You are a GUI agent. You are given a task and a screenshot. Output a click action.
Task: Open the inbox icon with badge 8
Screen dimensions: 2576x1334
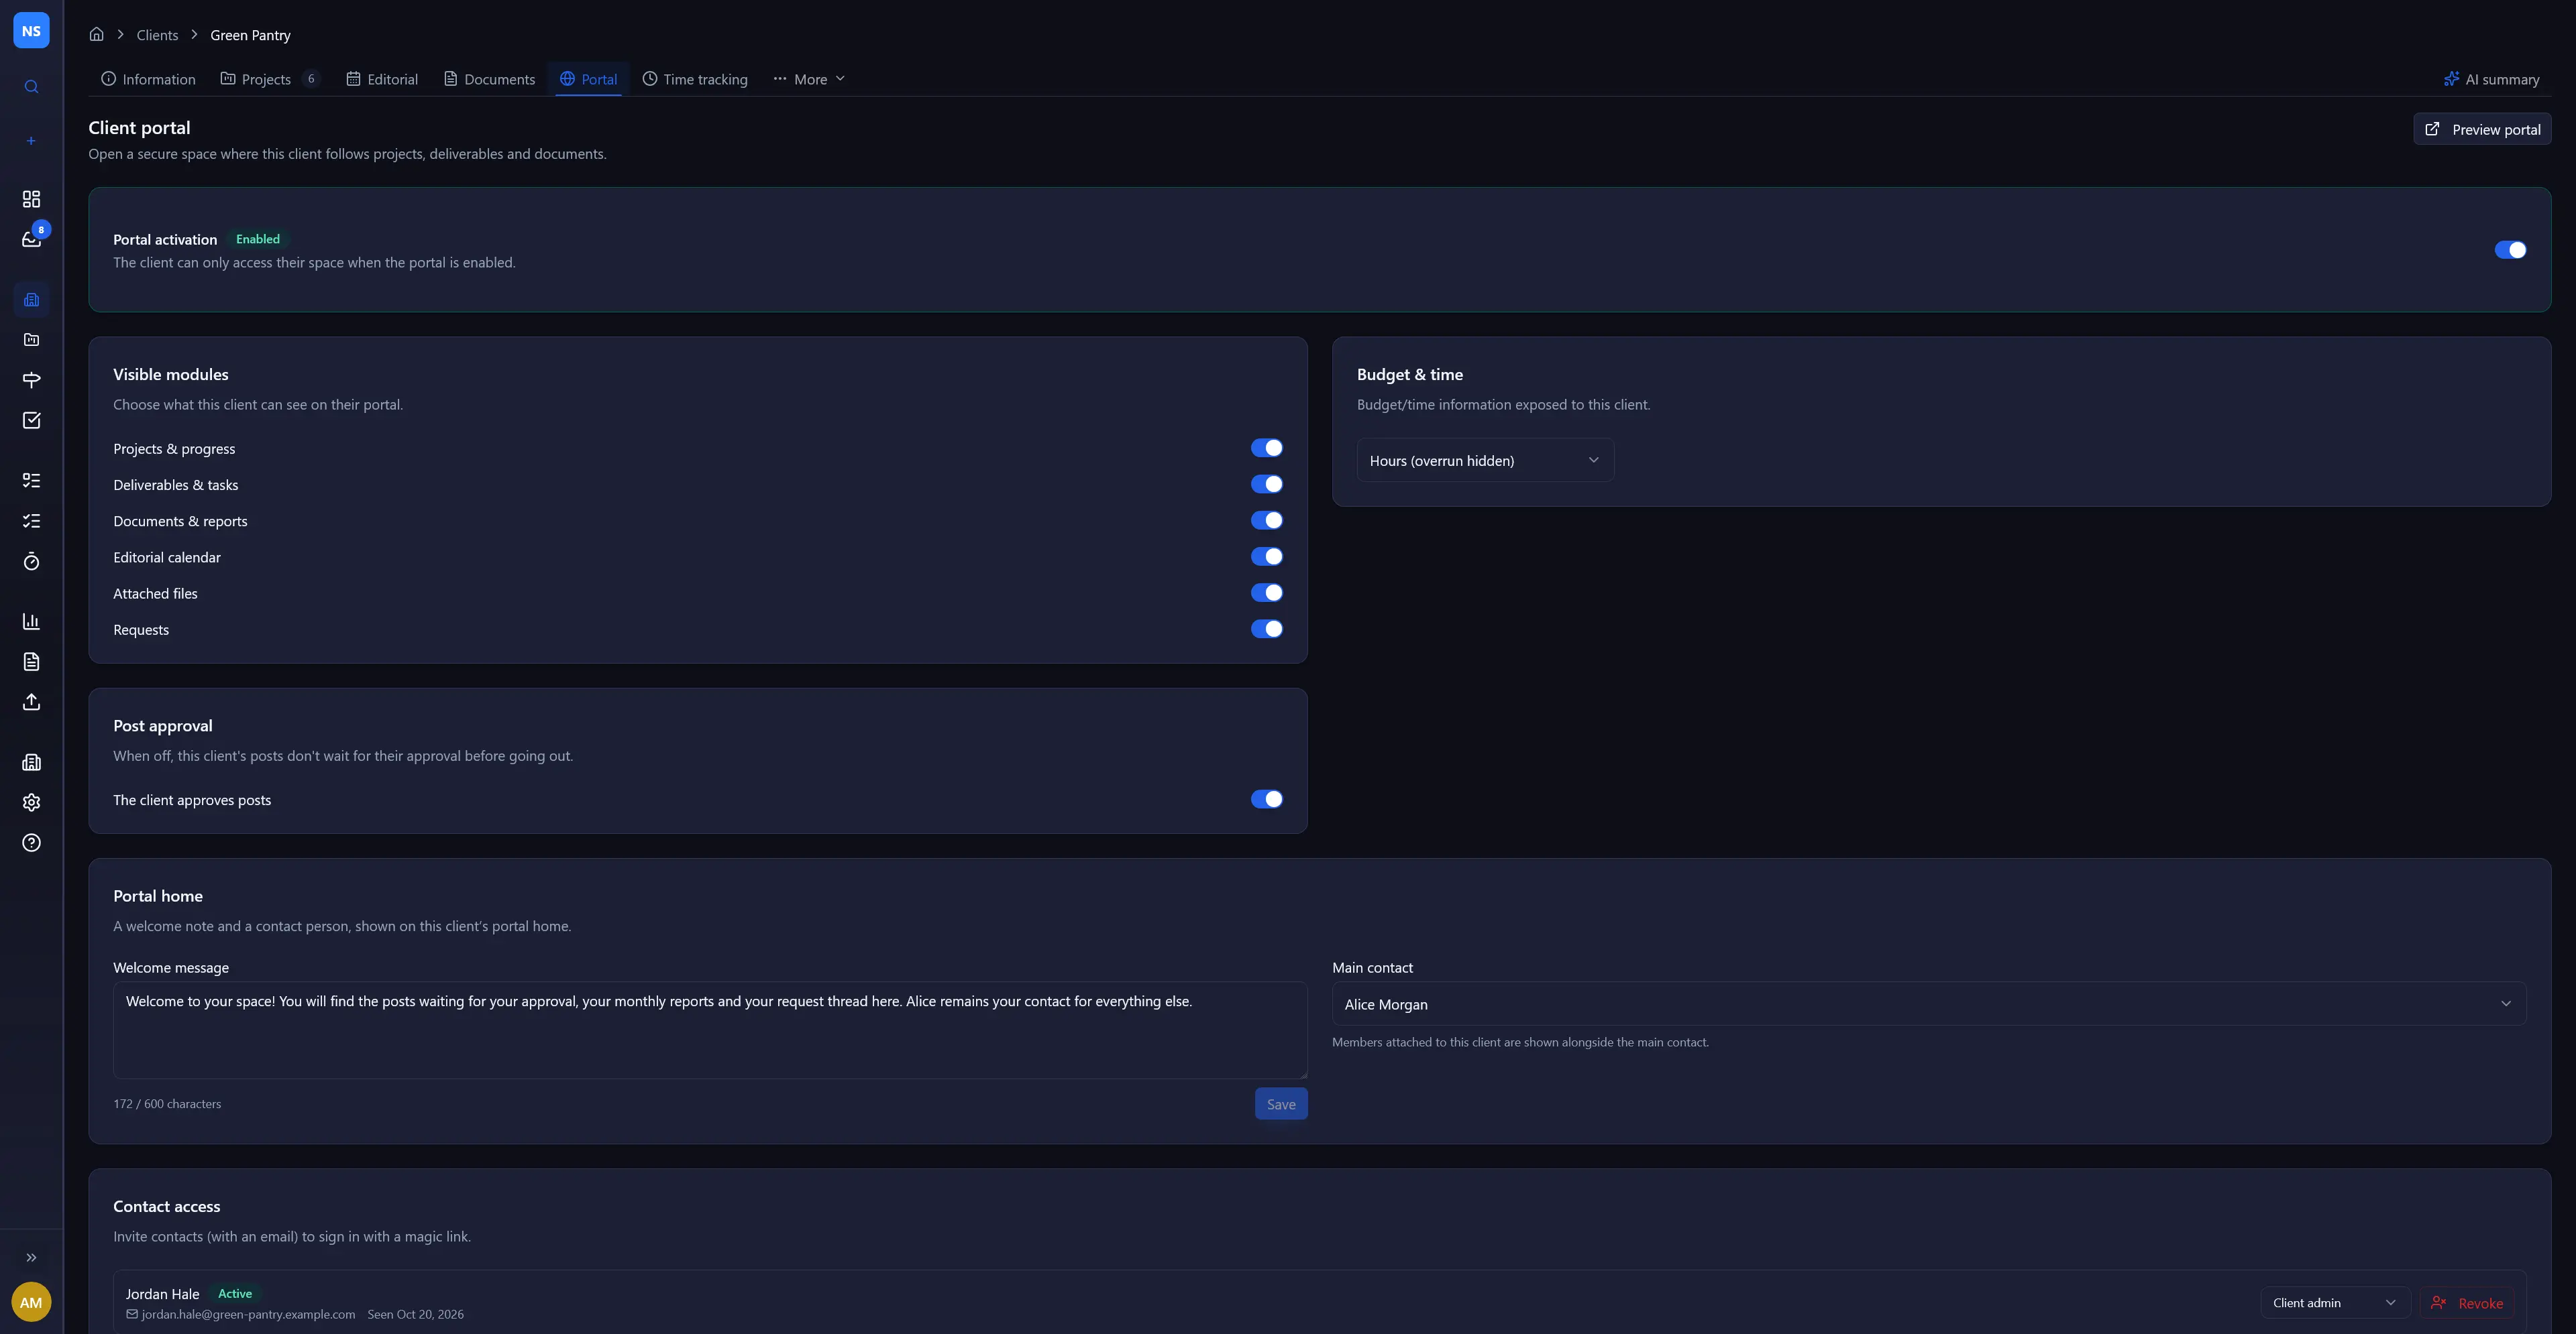(x=31, y=239)
